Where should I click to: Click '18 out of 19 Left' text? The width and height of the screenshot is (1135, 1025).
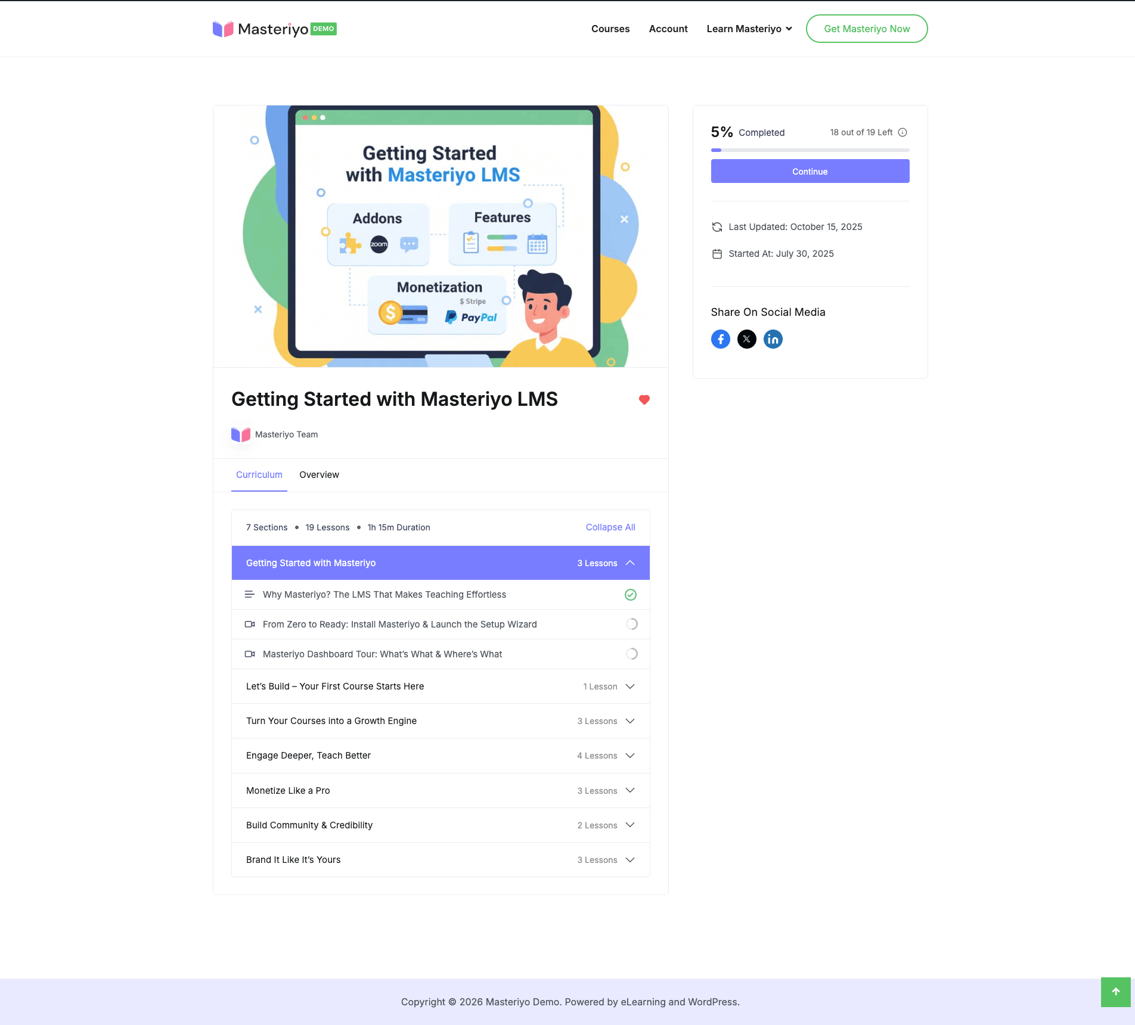tap(861, 132)
